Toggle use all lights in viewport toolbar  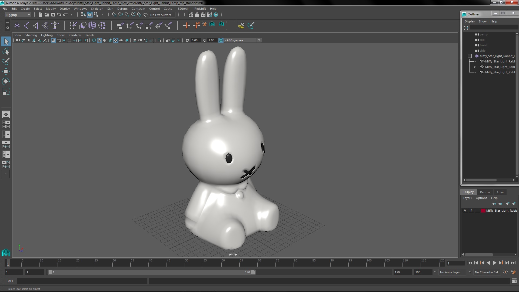121,40
